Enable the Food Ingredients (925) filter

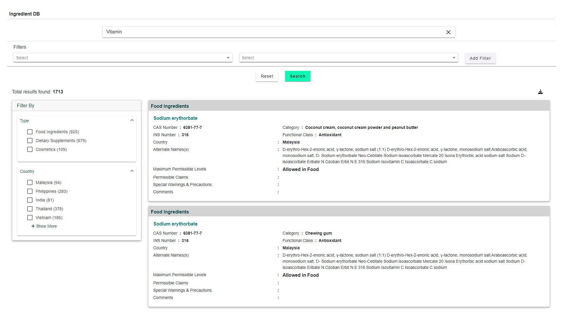point(30,132)
